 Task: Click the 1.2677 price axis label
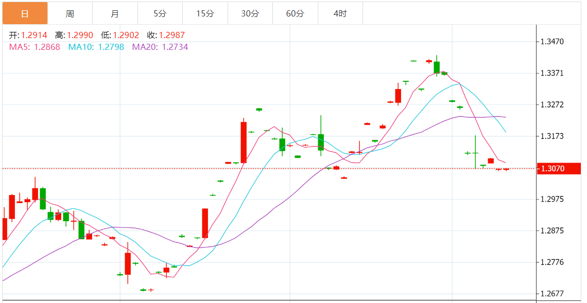pos(553,294)
